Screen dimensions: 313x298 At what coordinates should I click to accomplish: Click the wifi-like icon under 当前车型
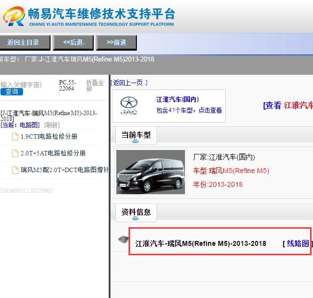pyautogui.click(x=135, y=142)
